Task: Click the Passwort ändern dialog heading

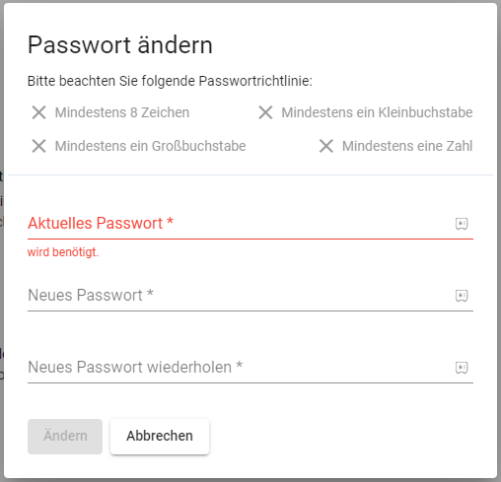Action: (120, 44)
